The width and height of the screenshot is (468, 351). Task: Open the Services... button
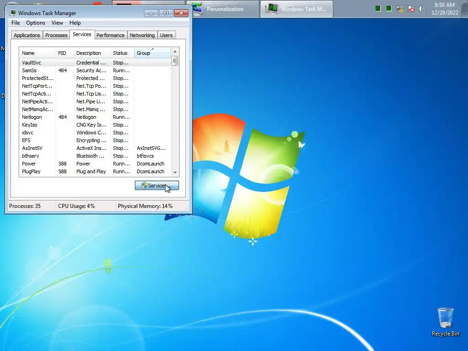tap(157, 186)
